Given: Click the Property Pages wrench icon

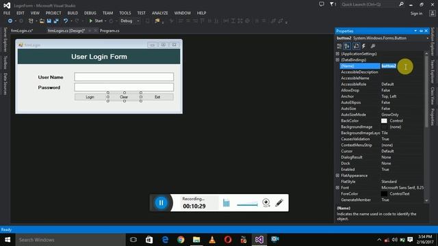Looking at the screenshot, I should [x=372, y=46].
